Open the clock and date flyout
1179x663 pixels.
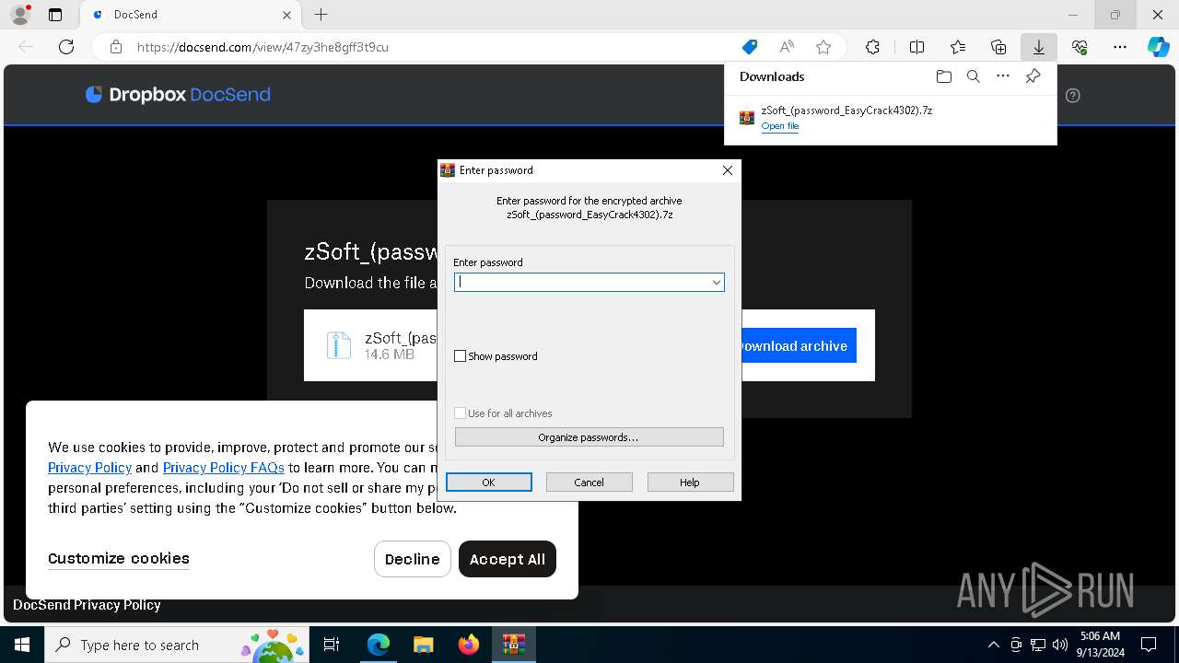(x=1099, y=645)
